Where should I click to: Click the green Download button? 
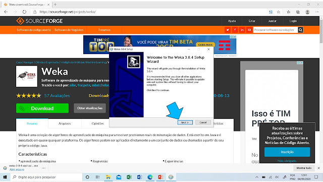point(42,108)
